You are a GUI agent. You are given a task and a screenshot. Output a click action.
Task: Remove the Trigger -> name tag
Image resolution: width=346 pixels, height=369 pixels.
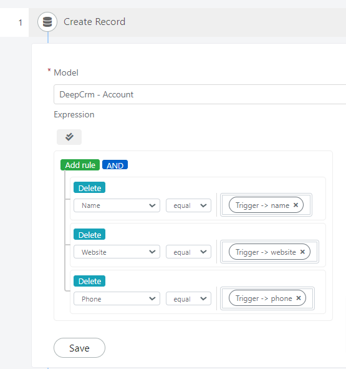[296, 205]
